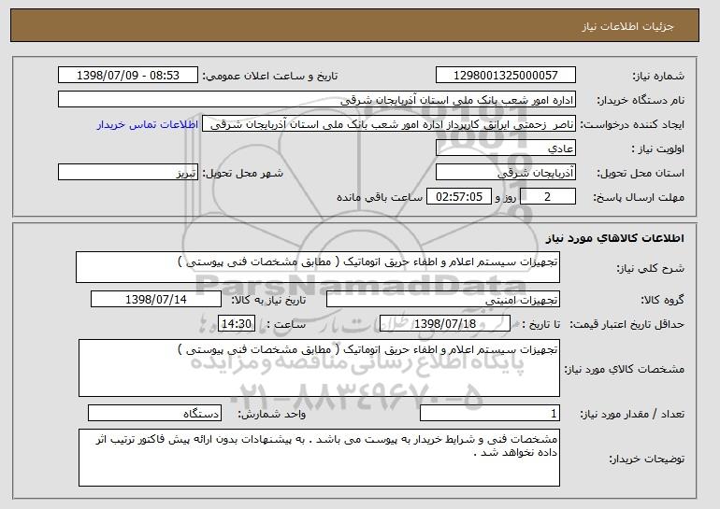
Task: Select the اولویت نیاز field showing عادی
Action: coord(506,148)
